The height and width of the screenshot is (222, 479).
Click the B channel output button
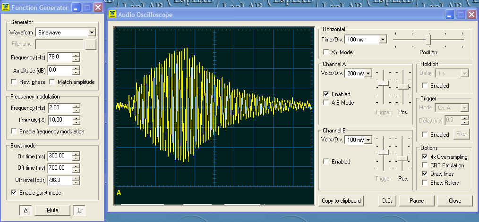coord(79,210)
